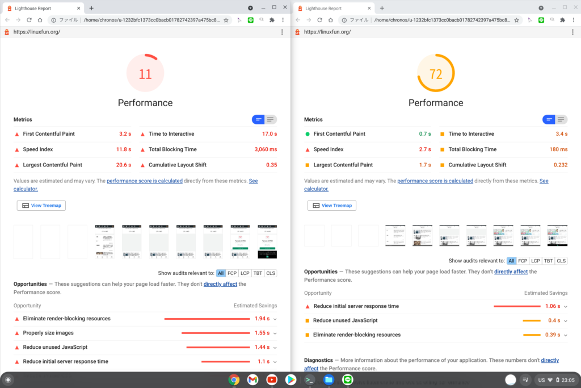The width and height of the screenshot is (581, 388).
Task: Bookmark page with star in left window
Action: point(226,20)
